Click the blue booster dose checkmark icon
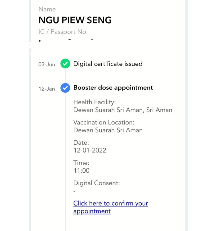The image size is (217, 231). coord(65,88)
